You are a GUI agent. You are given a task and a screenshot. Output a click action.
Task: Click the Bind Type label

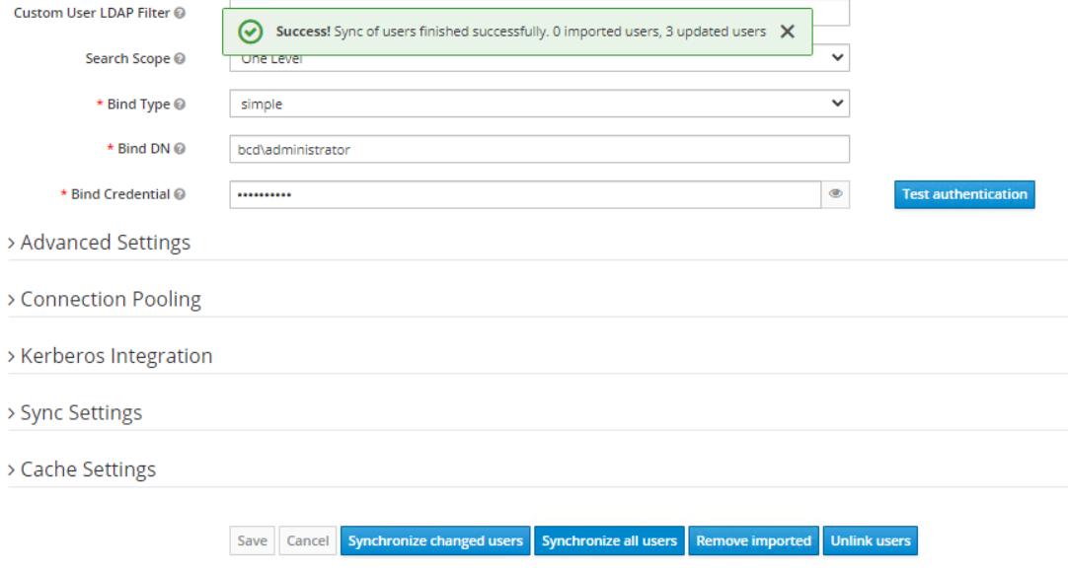[x=138, y=105]
